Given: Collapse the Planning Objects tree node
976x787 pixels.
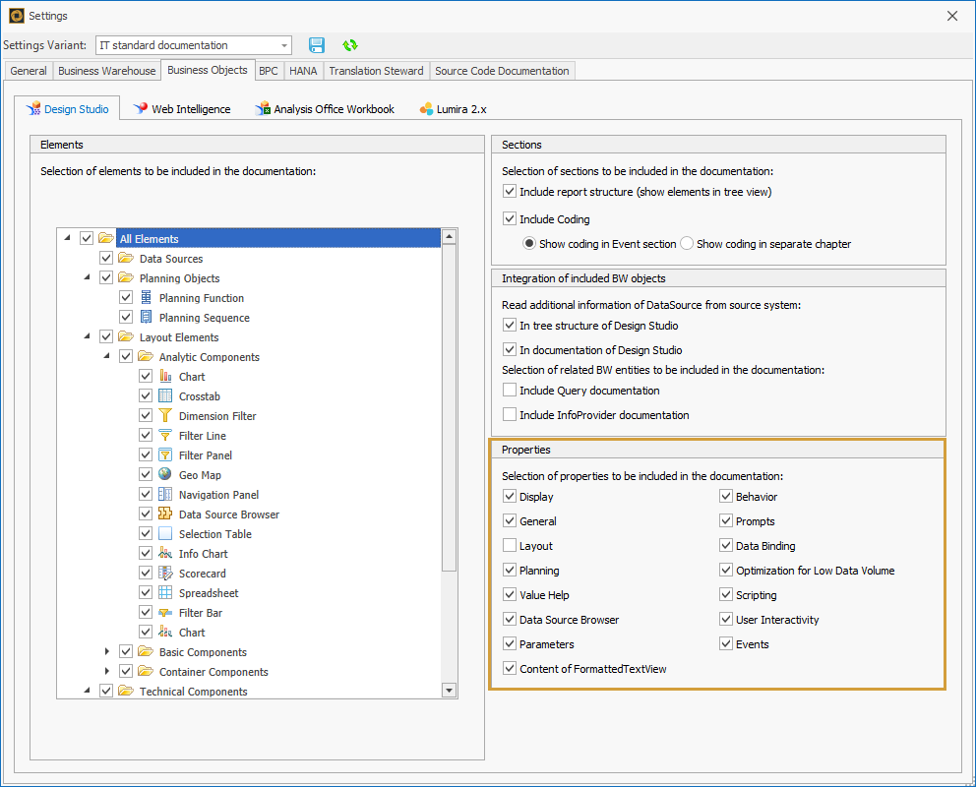Looking at the screenshot, I should point(87,277).
